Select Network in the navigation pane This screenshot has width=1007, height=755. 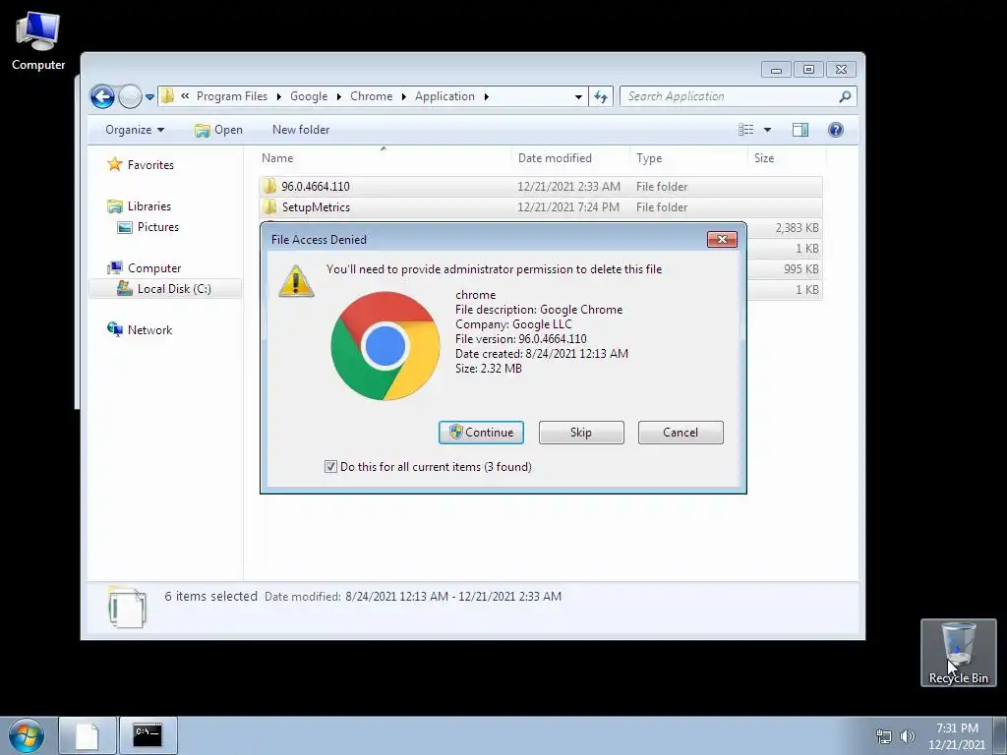point(140,330)
